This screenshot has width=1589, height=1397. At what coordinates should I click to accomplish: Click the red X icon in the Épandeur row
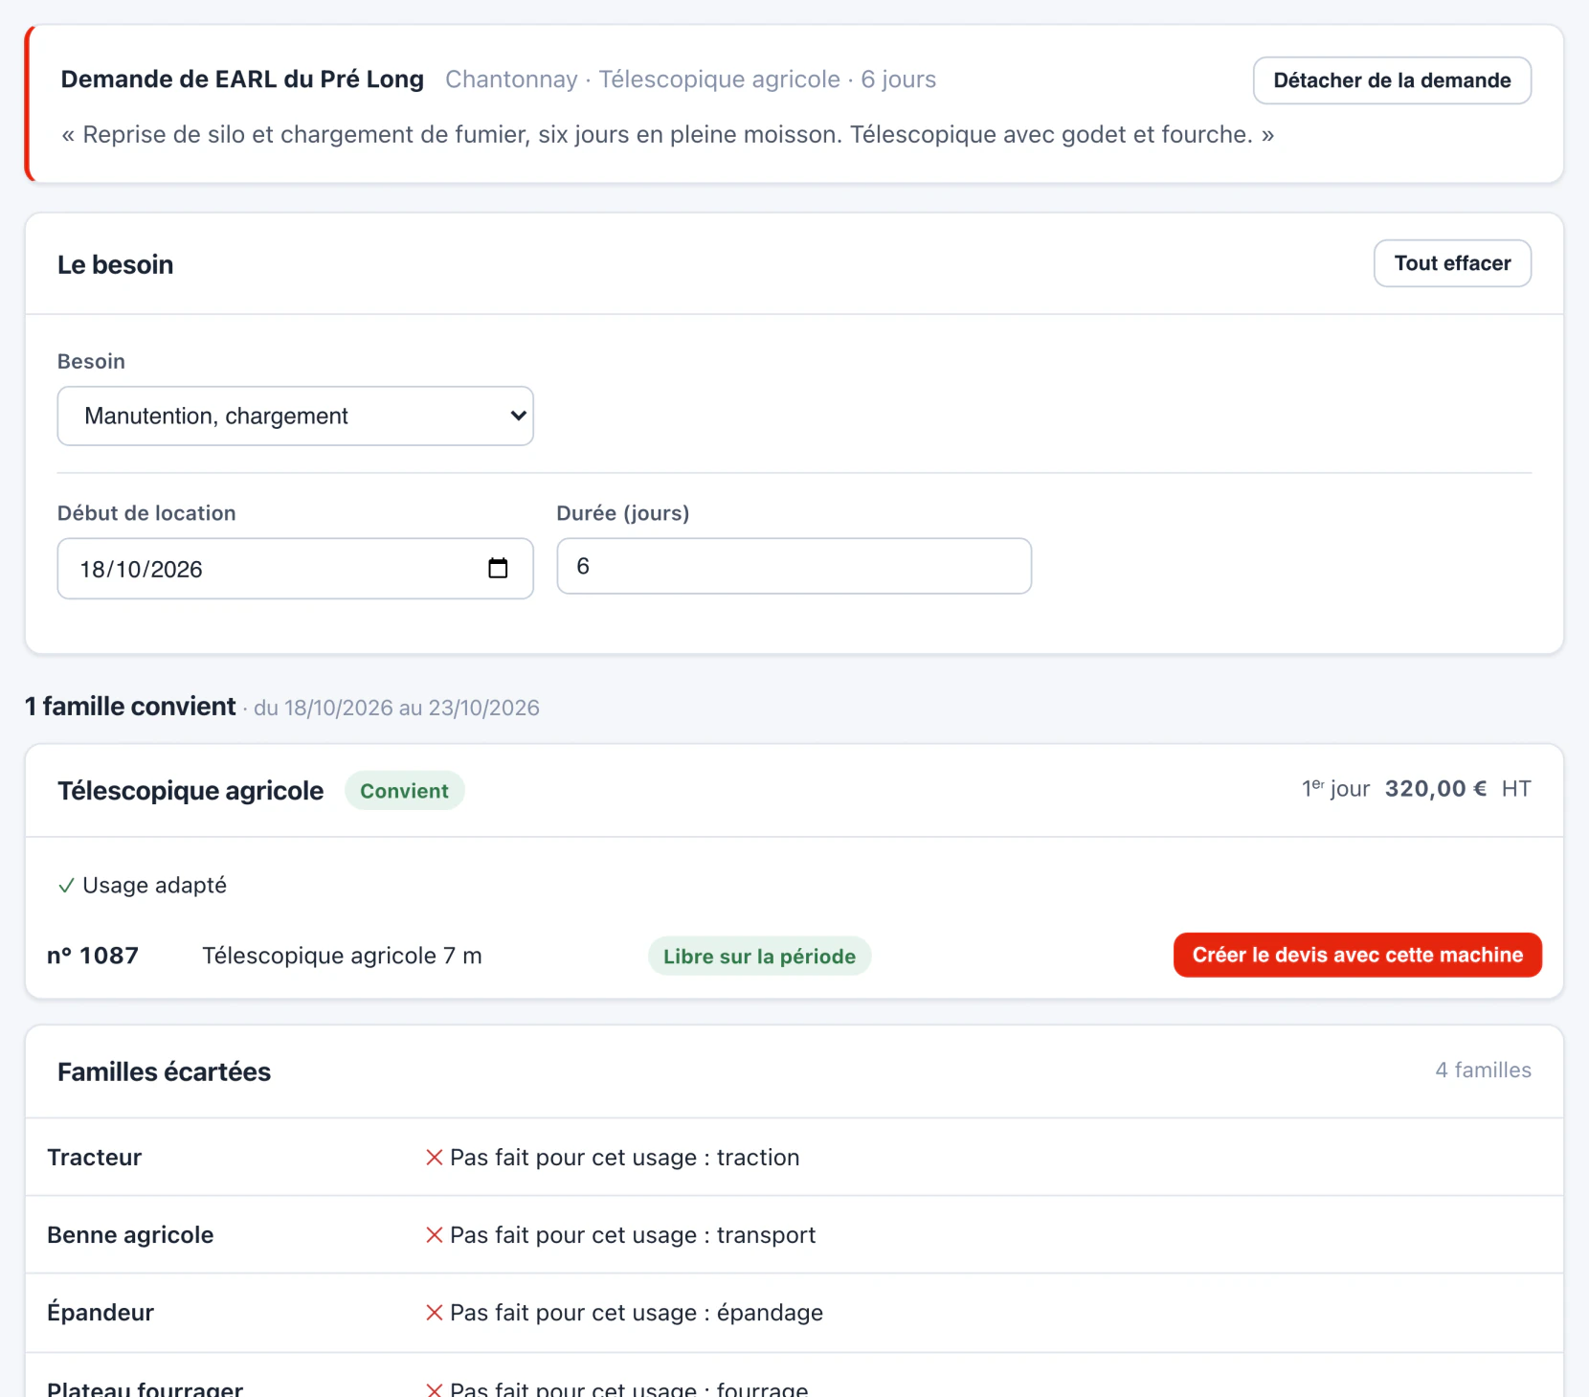(x=434, y=1313)
